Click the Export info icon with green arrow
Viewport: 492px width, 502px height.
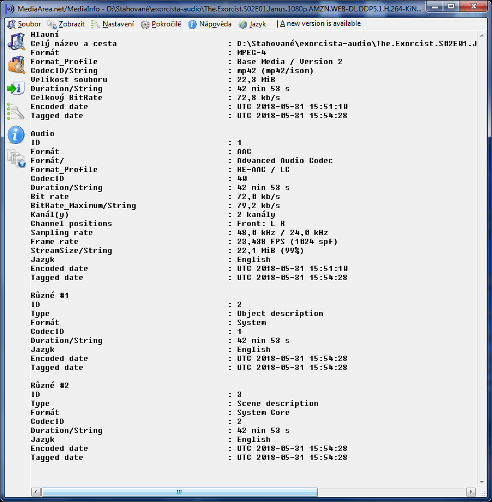pos(15,88)
